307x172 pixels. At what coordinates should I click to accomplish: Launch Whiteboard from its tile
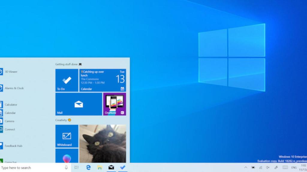coord(66,136)
